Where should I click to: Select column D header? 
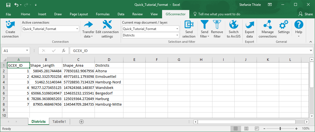coord(109,60)
